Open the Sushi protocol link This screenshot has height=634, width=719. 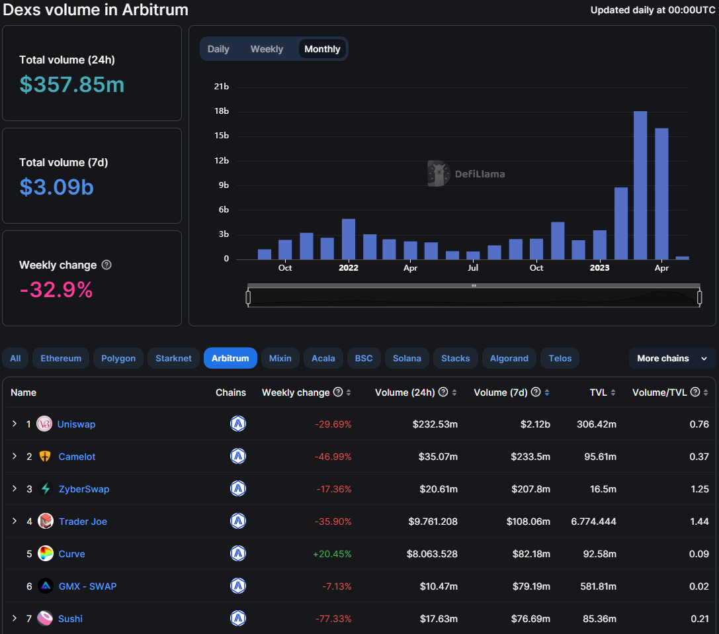coord(70,619)
